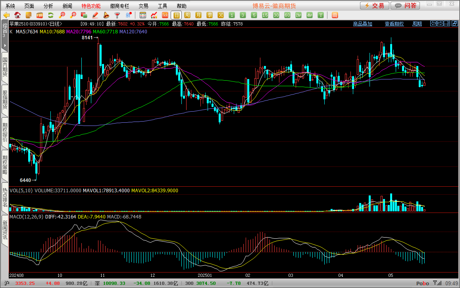Toggle the side info panel icon
Image resolution: width=460 pixels, height=288 pixels.
pos(447,23)
